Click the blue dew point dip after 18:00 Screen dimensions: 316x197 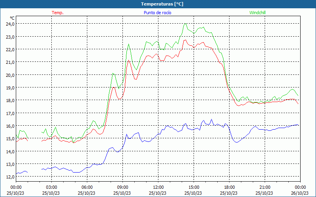[x=237, y=142]
